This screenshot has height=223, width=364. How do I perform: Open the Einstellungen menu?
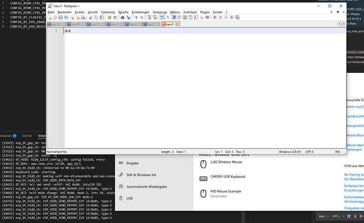click(x=140, y=12)
